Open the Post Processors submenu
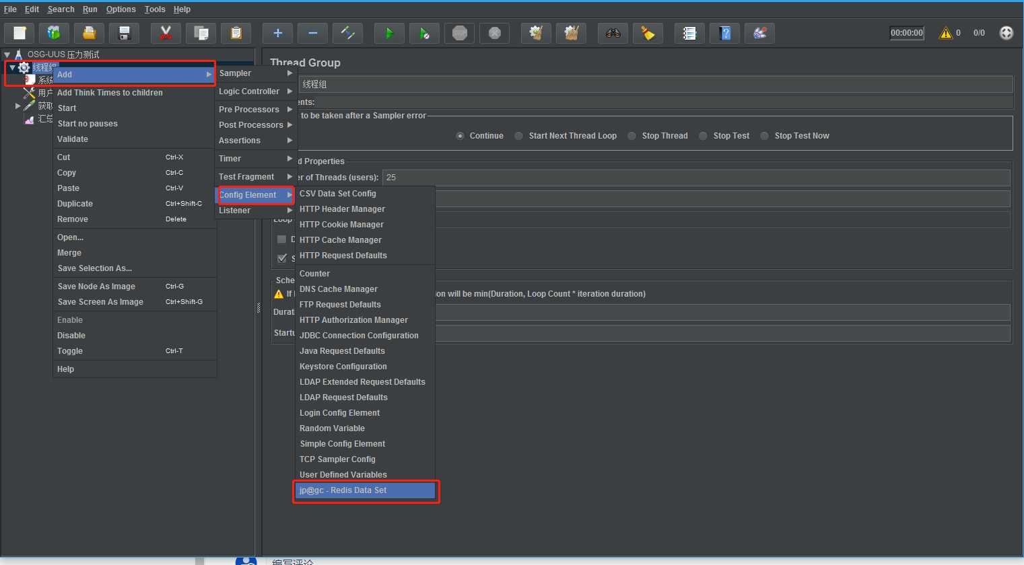1024x565 pixels. pyautogui.click(x=255, y=125)
